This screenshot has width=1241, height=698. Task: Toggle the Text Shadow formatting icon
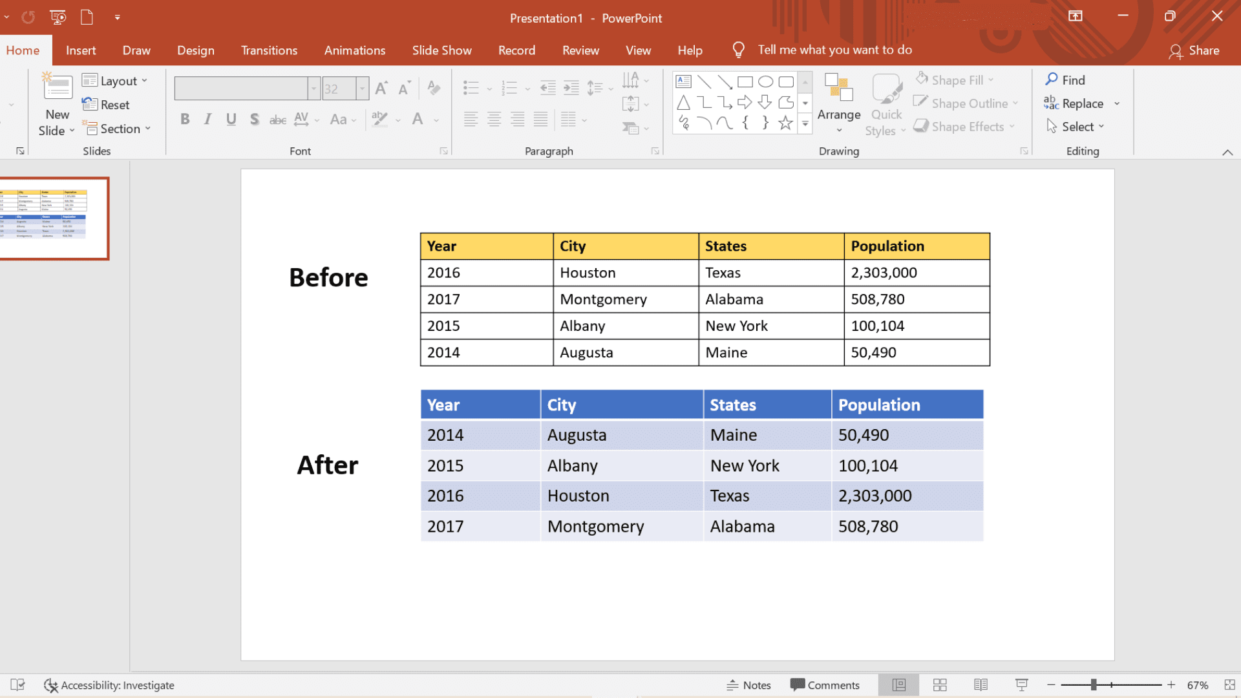(254, 118)
